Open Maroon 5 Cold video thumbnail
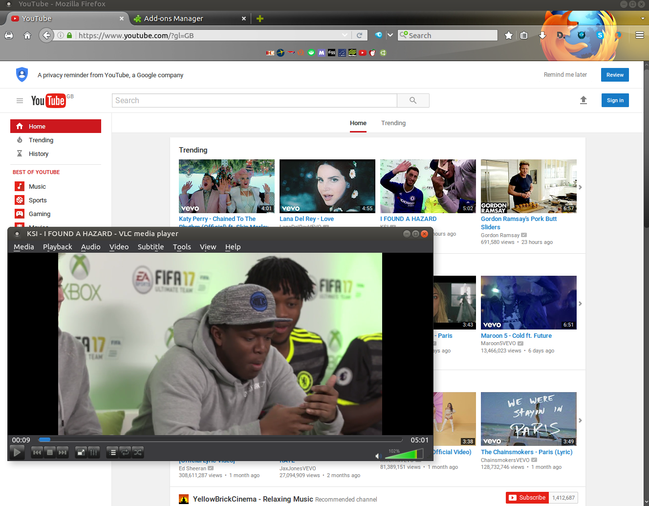649x506 pixels. [x=529, y=303]
